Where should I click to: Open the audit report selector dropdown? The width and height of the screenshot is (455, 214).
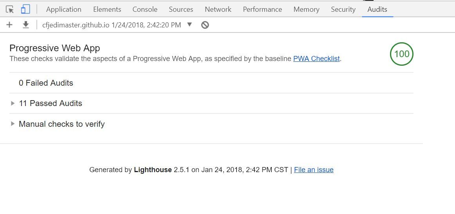pos(190,25)
